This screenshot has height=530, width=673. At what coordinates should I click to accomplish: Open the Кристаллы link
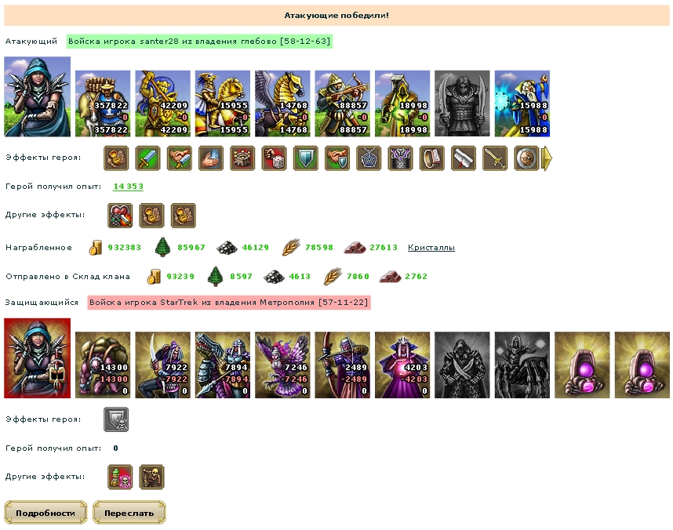(x=431, y=248)
